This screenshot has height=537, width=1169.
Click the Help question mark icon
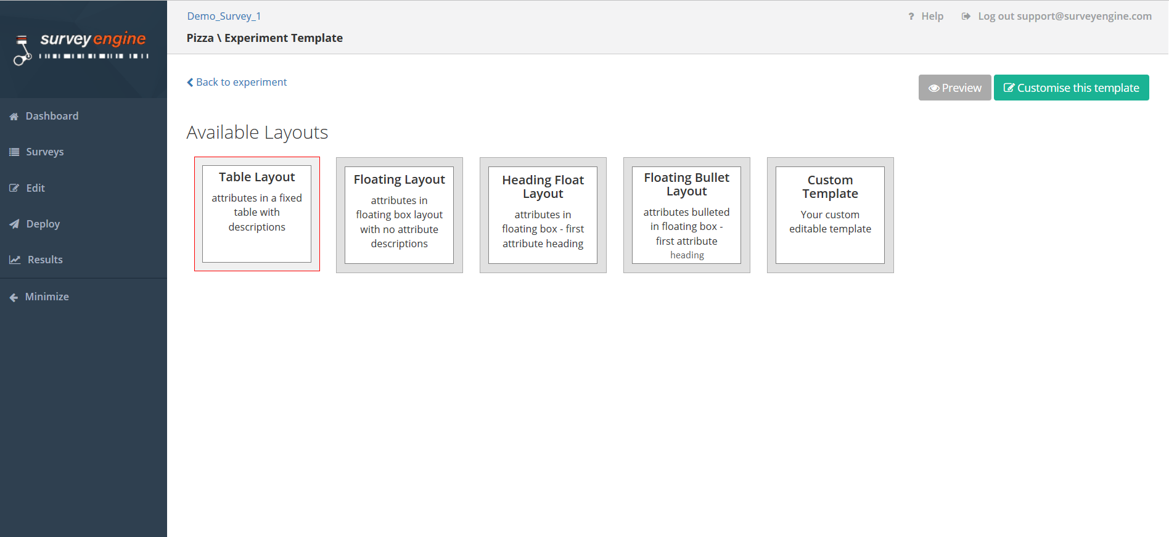coord(911,17)
